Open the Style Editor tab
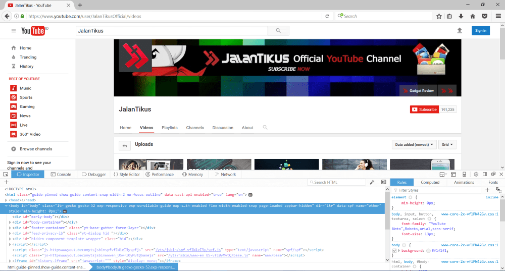 point(127,174)
